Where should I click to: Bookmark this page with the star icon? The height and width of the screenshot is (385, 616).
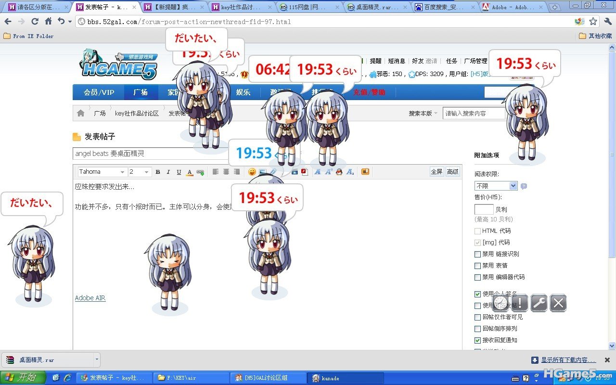[x=593, y=22]
